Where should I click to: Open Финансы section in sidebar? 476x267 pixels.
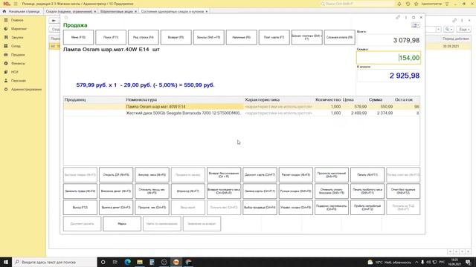point(18,64)
